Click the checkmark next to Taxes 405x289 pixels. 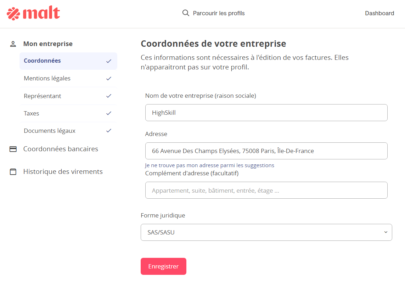point(109,113)
